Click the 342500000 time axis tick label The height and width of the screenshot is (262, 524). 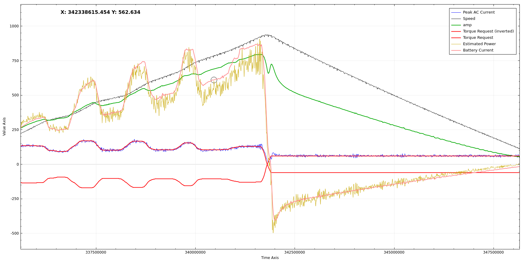coord(295,252)
